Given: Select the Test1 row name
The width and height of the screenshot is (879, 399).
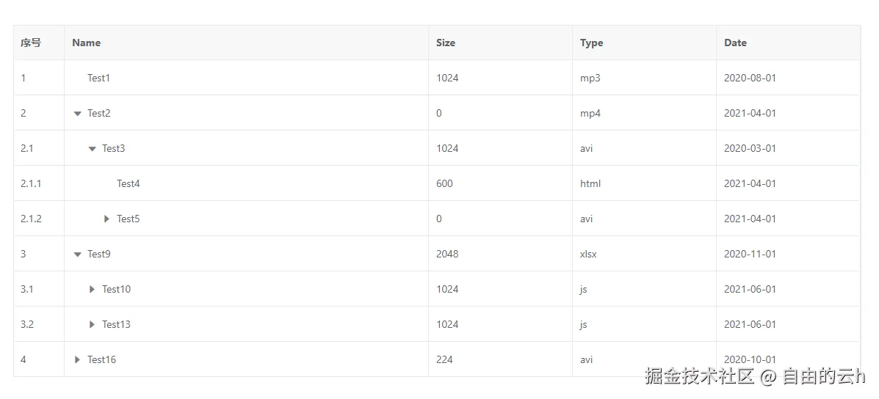Looking at the screenshot, I should coord(98,78).
